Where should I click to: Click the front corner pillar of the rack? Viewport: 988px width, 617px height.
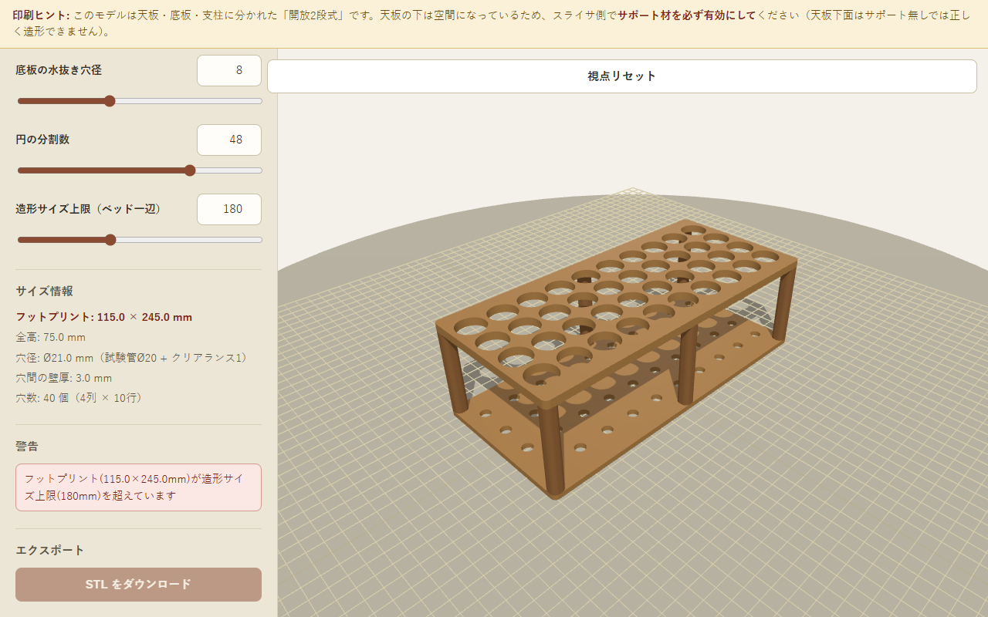point(551,449)
